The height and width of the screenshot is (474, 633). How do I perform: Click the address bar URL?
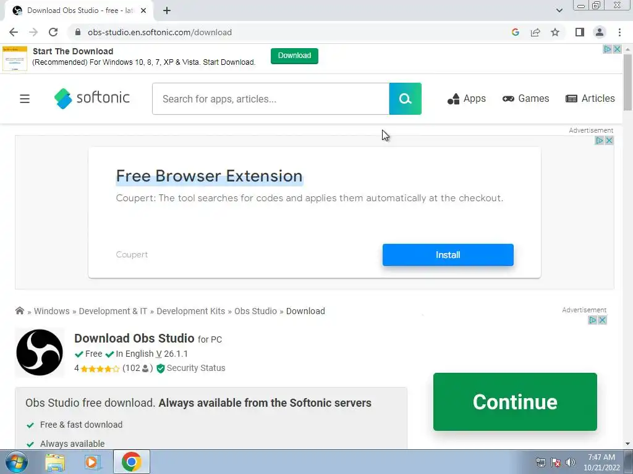pos(159,32)
